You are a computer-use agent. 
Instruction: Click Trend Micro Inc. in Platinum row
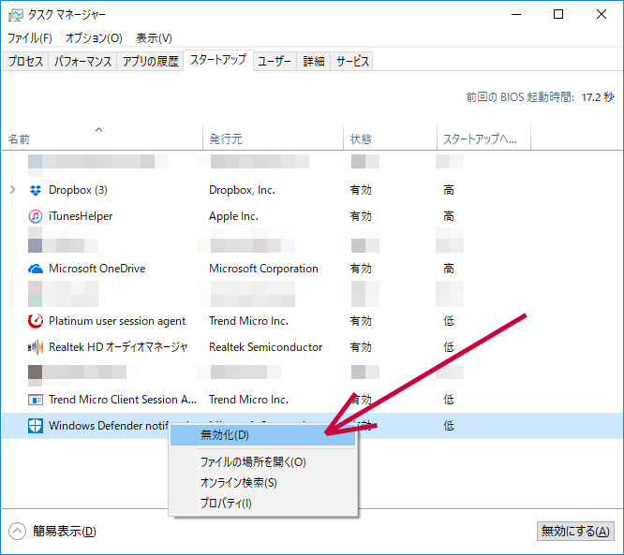[x=248, y=321]
